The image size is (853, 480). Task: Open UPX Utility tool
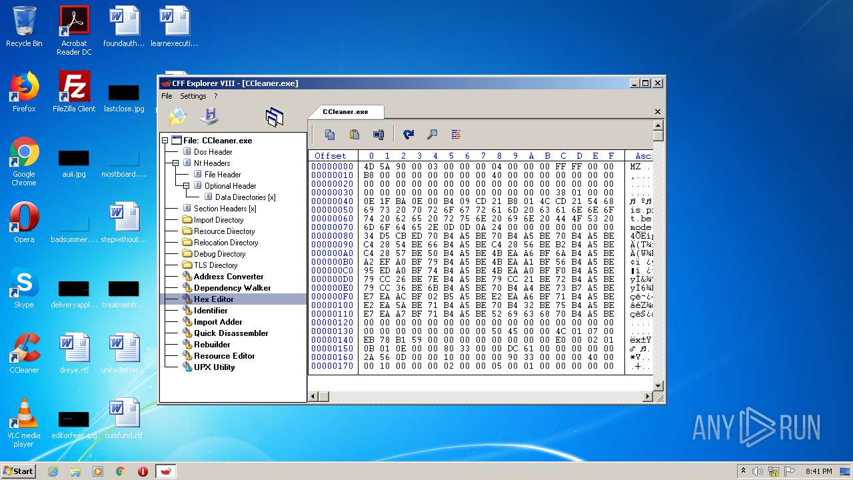[x=215, y=367]
